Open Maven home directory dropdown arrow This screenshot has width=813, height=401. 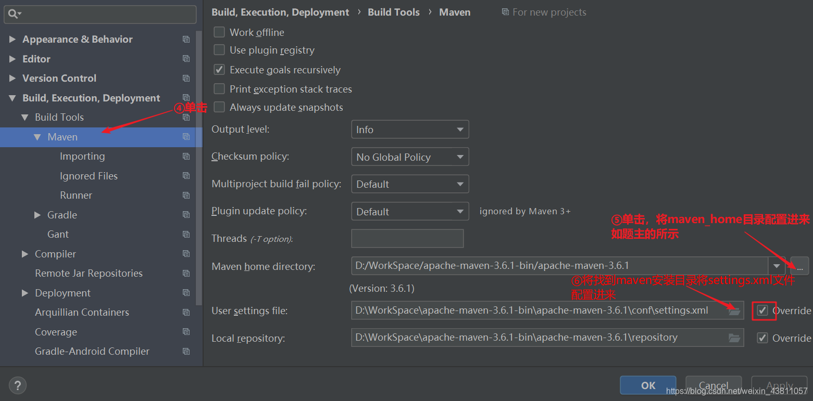click(x=777, y=266)
